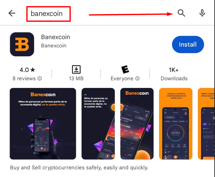Click the info icon beside 8 reviews
Image resolution: width=215 pixels, height=177 pixels.
click(x=40, y=78)
